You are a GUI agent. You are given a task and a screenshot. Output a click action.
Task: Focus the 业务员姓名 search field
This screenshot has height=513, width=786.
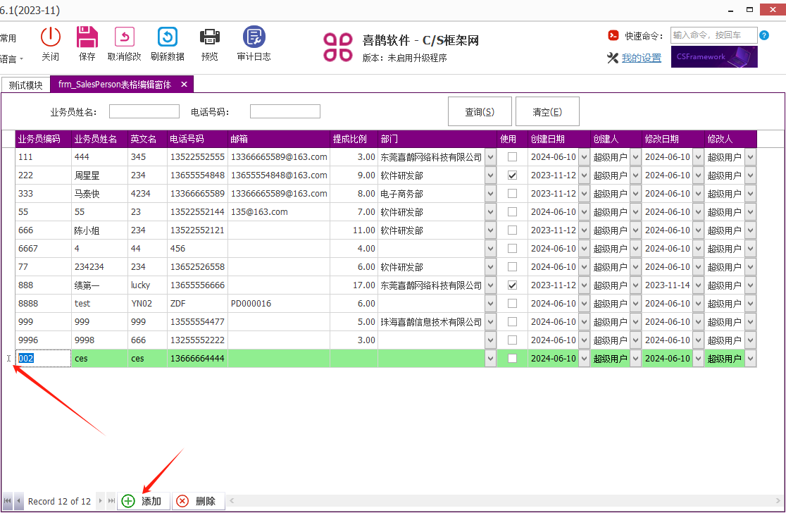144,111
